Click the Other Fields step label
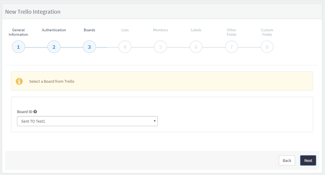 tap(231, 32)
